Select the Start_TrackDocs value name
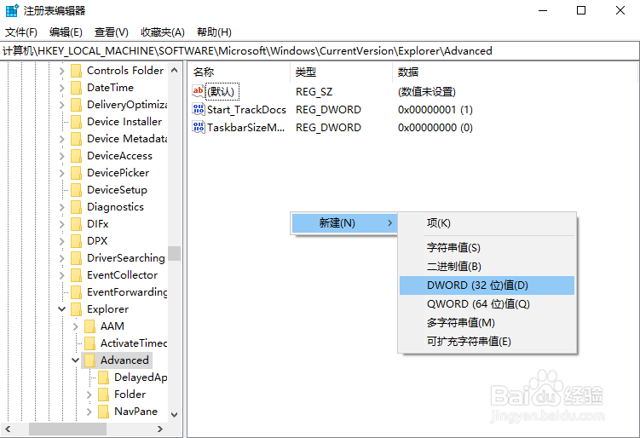 (246, 109)
